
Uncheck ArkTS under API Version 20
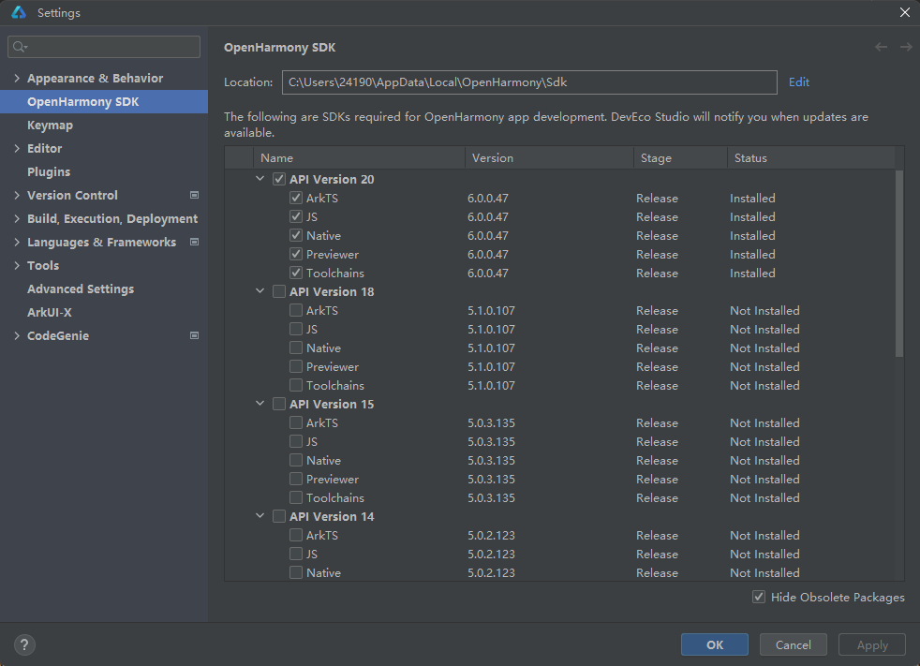coord(296,198)
